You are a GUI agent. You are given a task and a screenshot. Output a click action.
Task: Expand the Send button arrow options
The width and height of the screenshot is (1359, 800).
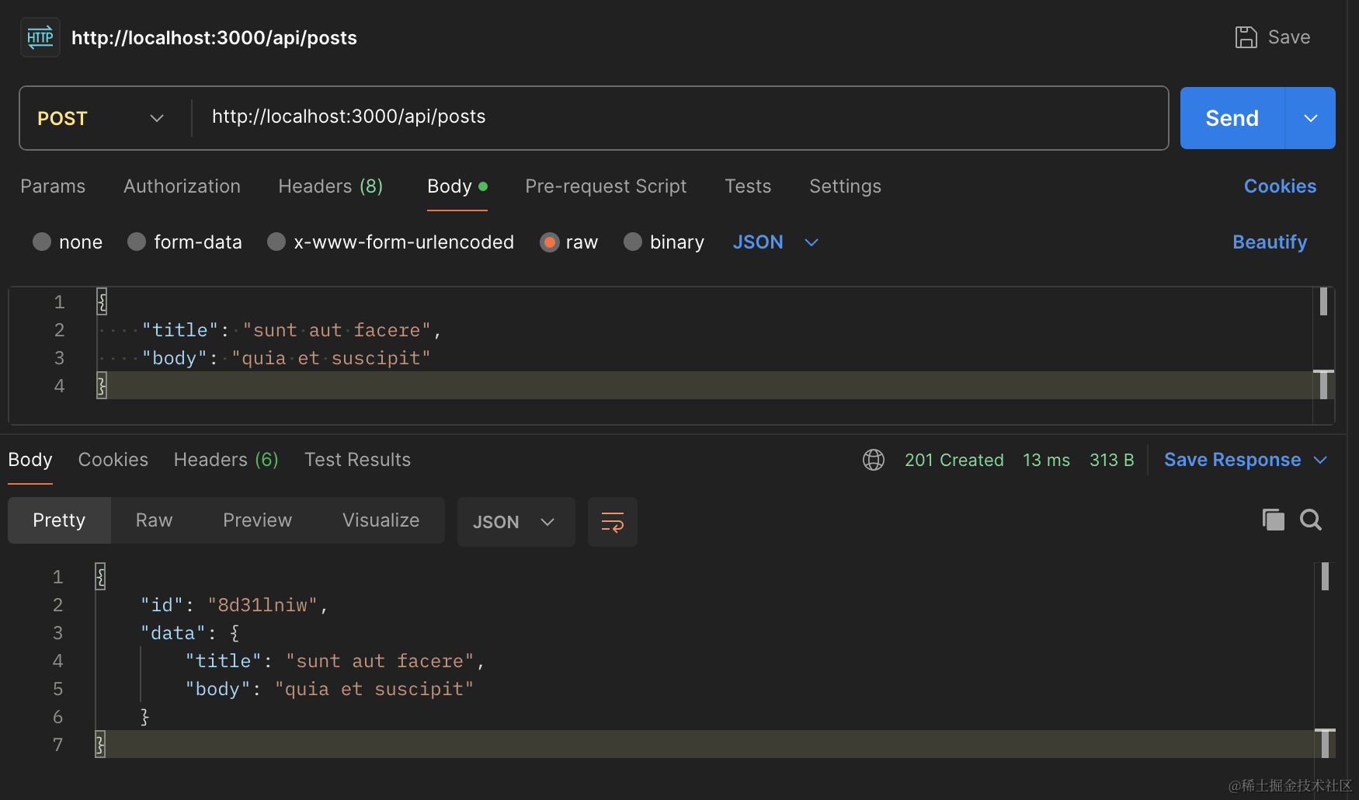click(x=1311, y=118)
